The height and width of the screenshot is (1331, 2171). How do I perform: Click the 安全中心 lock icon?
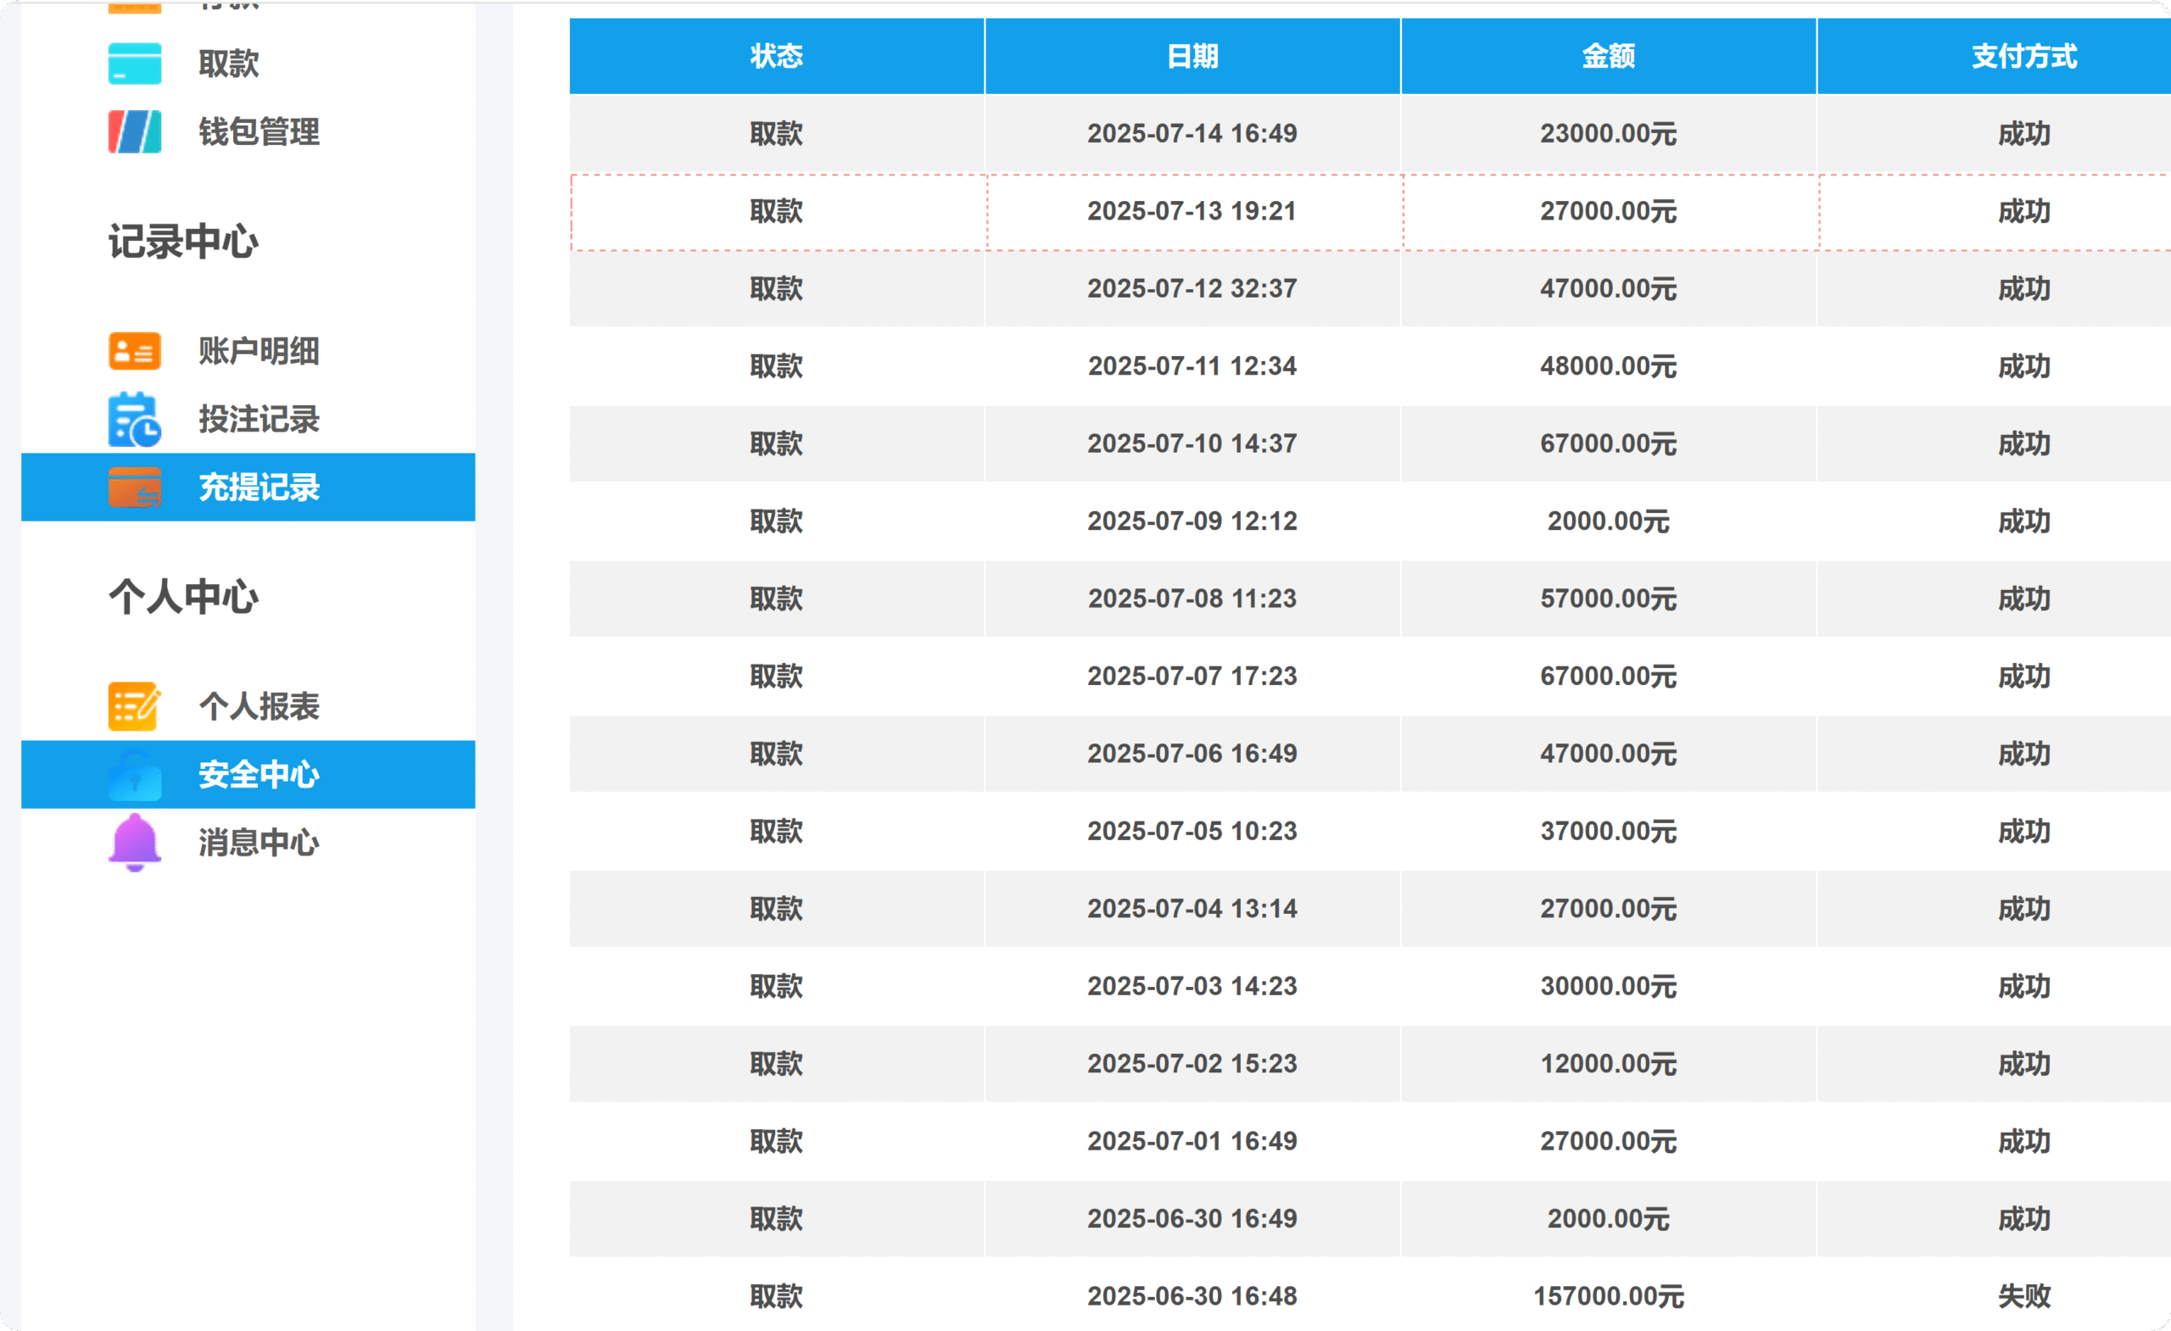[x=134, y=774]
